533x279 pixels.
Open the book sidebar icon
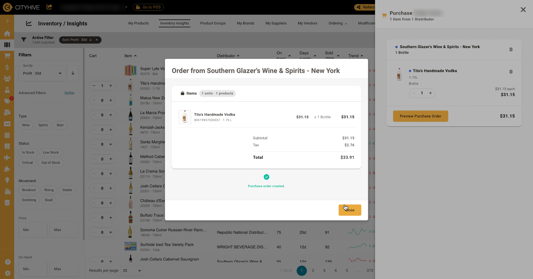(7, 146)
